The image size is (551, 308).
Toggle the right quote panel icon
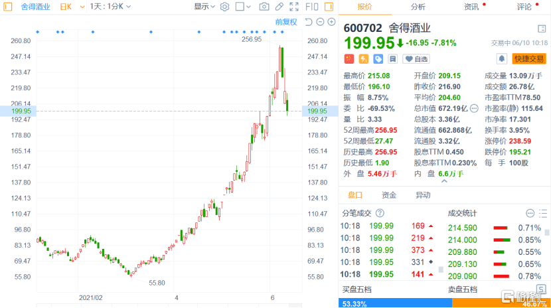point(329,7)
